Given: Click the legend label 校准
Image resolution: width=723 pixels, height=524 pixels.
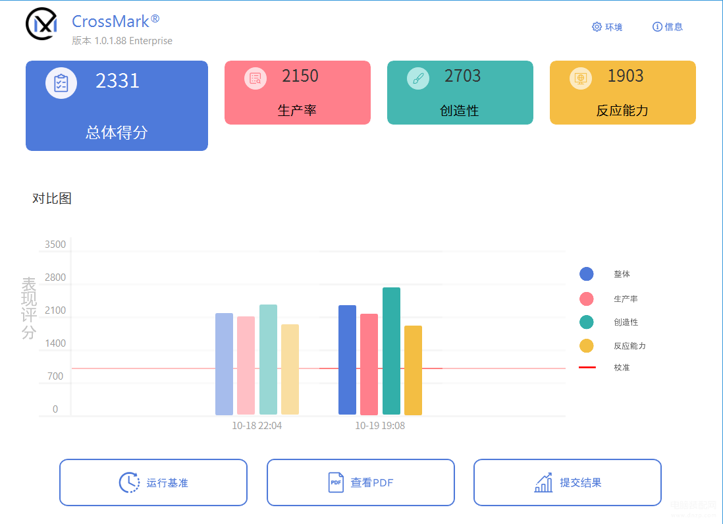Looking at the screenshot, I should point(622,368).
